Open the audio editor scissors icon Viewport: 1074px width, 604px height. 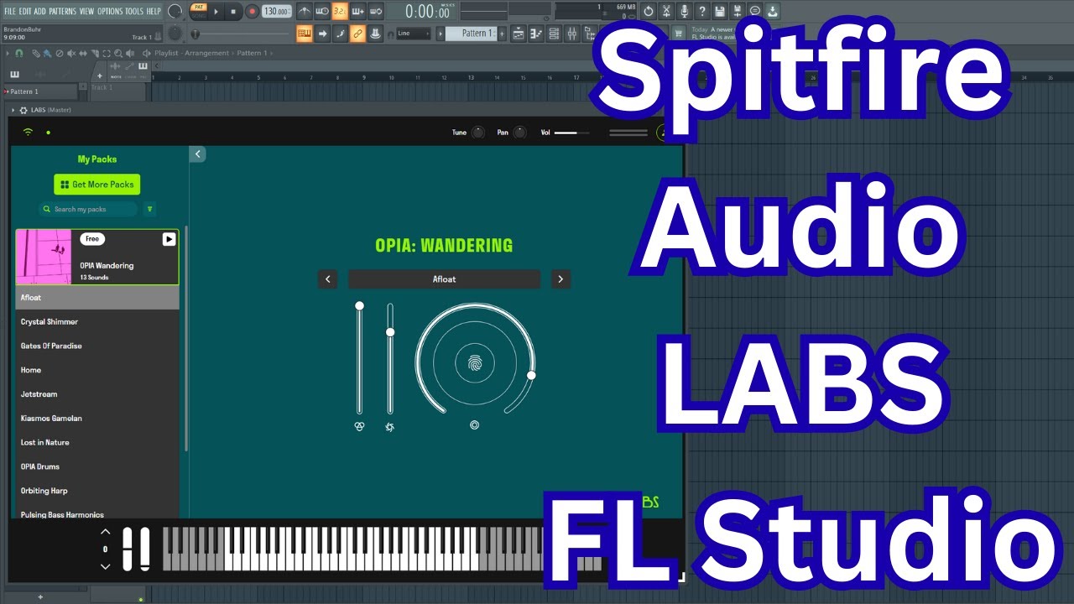tap(666, 11)
